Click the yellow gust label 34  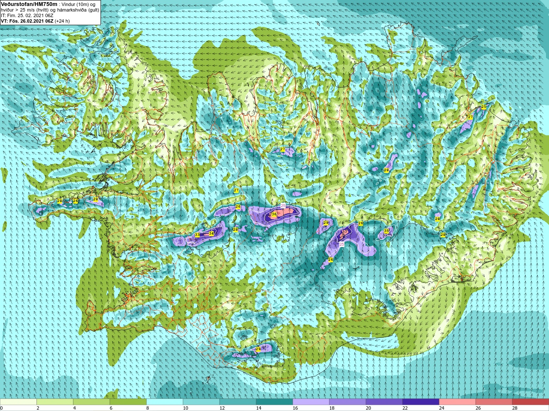(211, 233)
